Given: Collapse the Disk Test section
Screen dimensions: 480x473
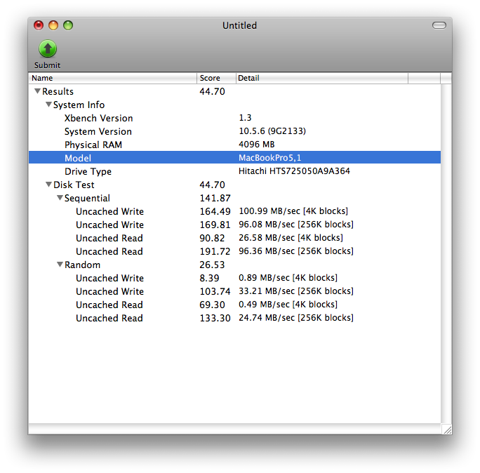Looking at the screenshot, I should coord(48,185).
